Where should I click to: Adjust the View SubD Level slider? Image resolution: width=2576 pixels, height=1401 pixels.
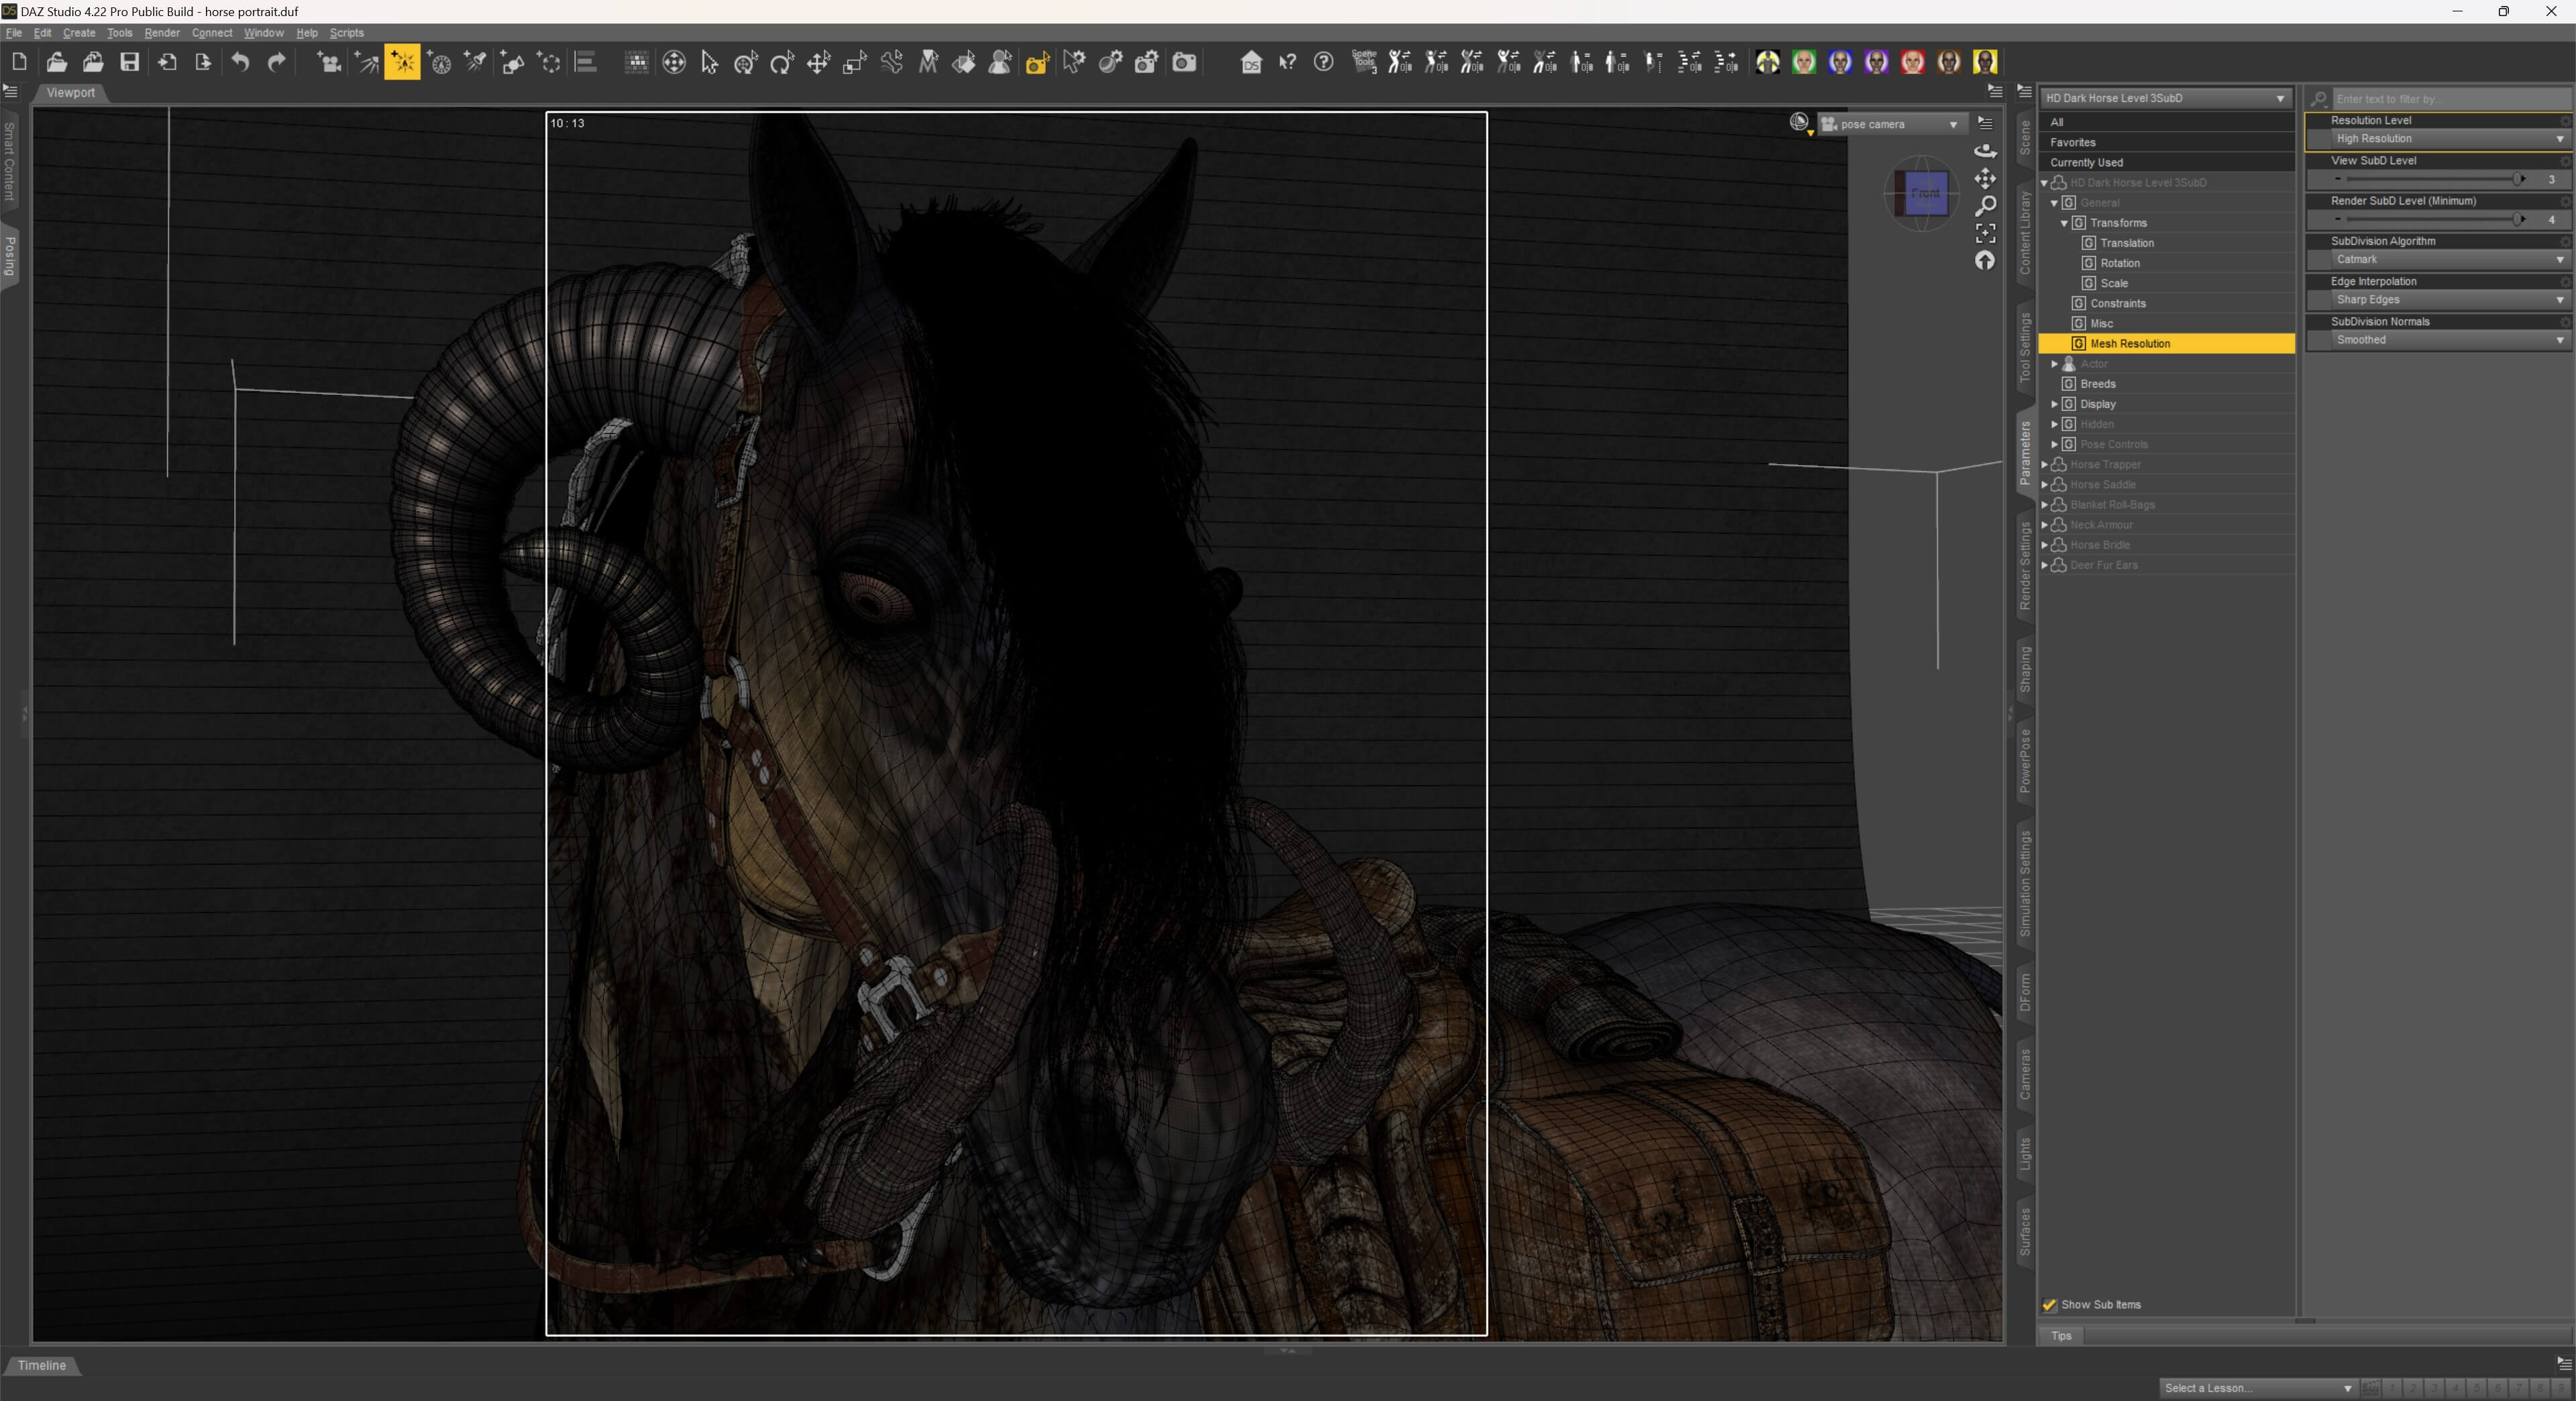tap(2430, 179)
